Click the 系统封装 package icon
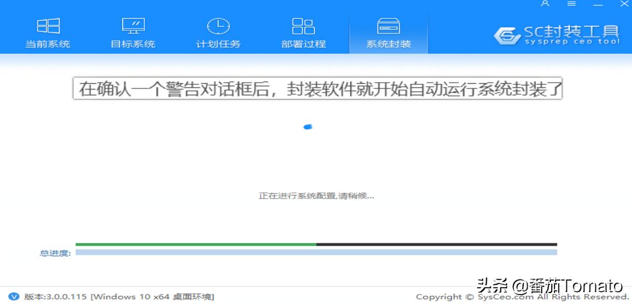Viewport: 632px width, 303px height. click(x=388, y=25)
